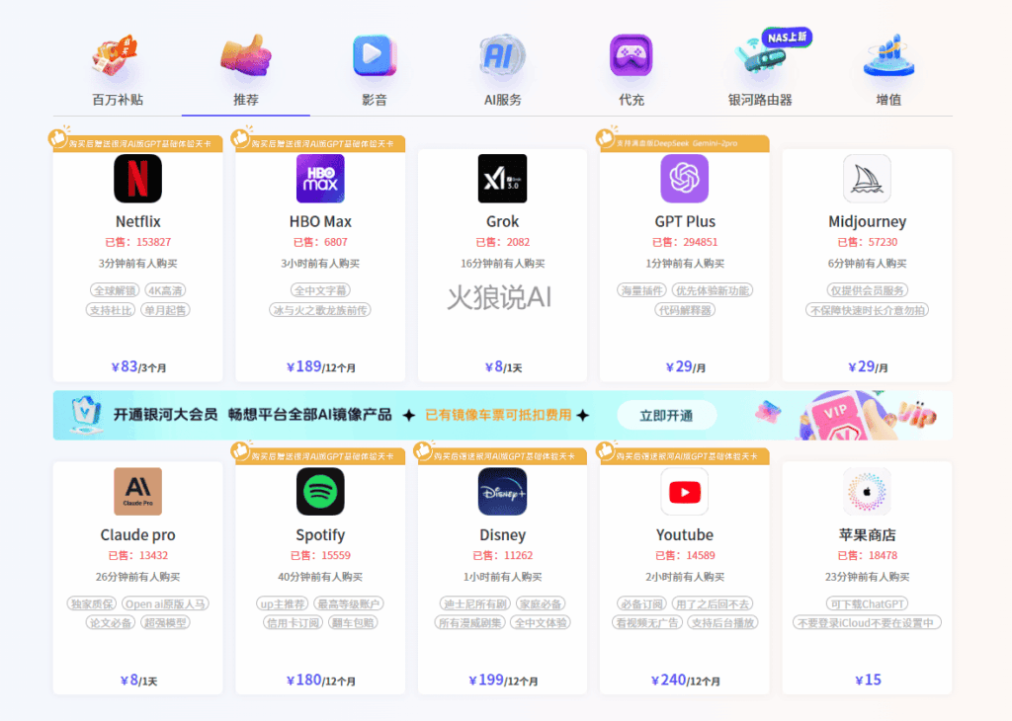This screenshot has width=1012, height=721.
Task: Click the 全球解锁 tag on Netflix
Action: 115,290
